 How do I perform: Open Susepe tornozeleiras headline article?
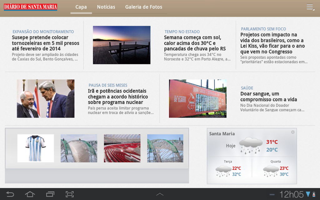click(46, 43)
